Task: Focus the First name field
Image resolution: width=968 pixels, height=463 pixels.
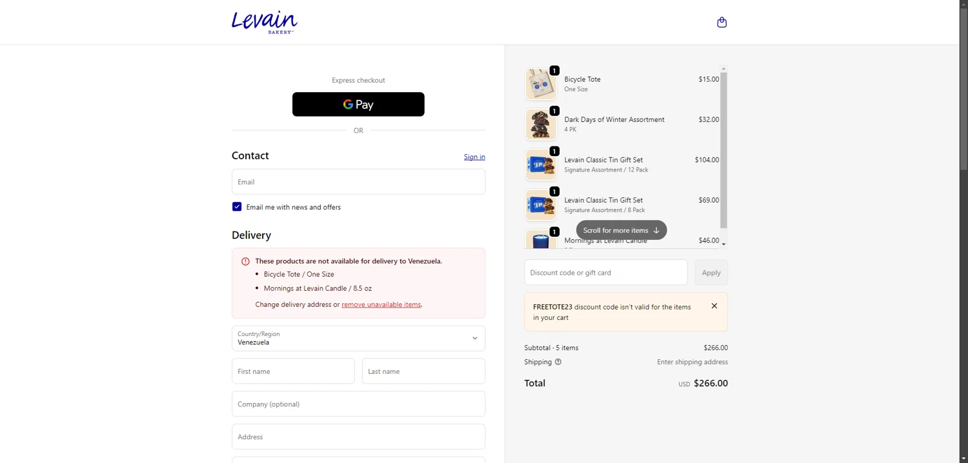Action: tap(293, 371)
